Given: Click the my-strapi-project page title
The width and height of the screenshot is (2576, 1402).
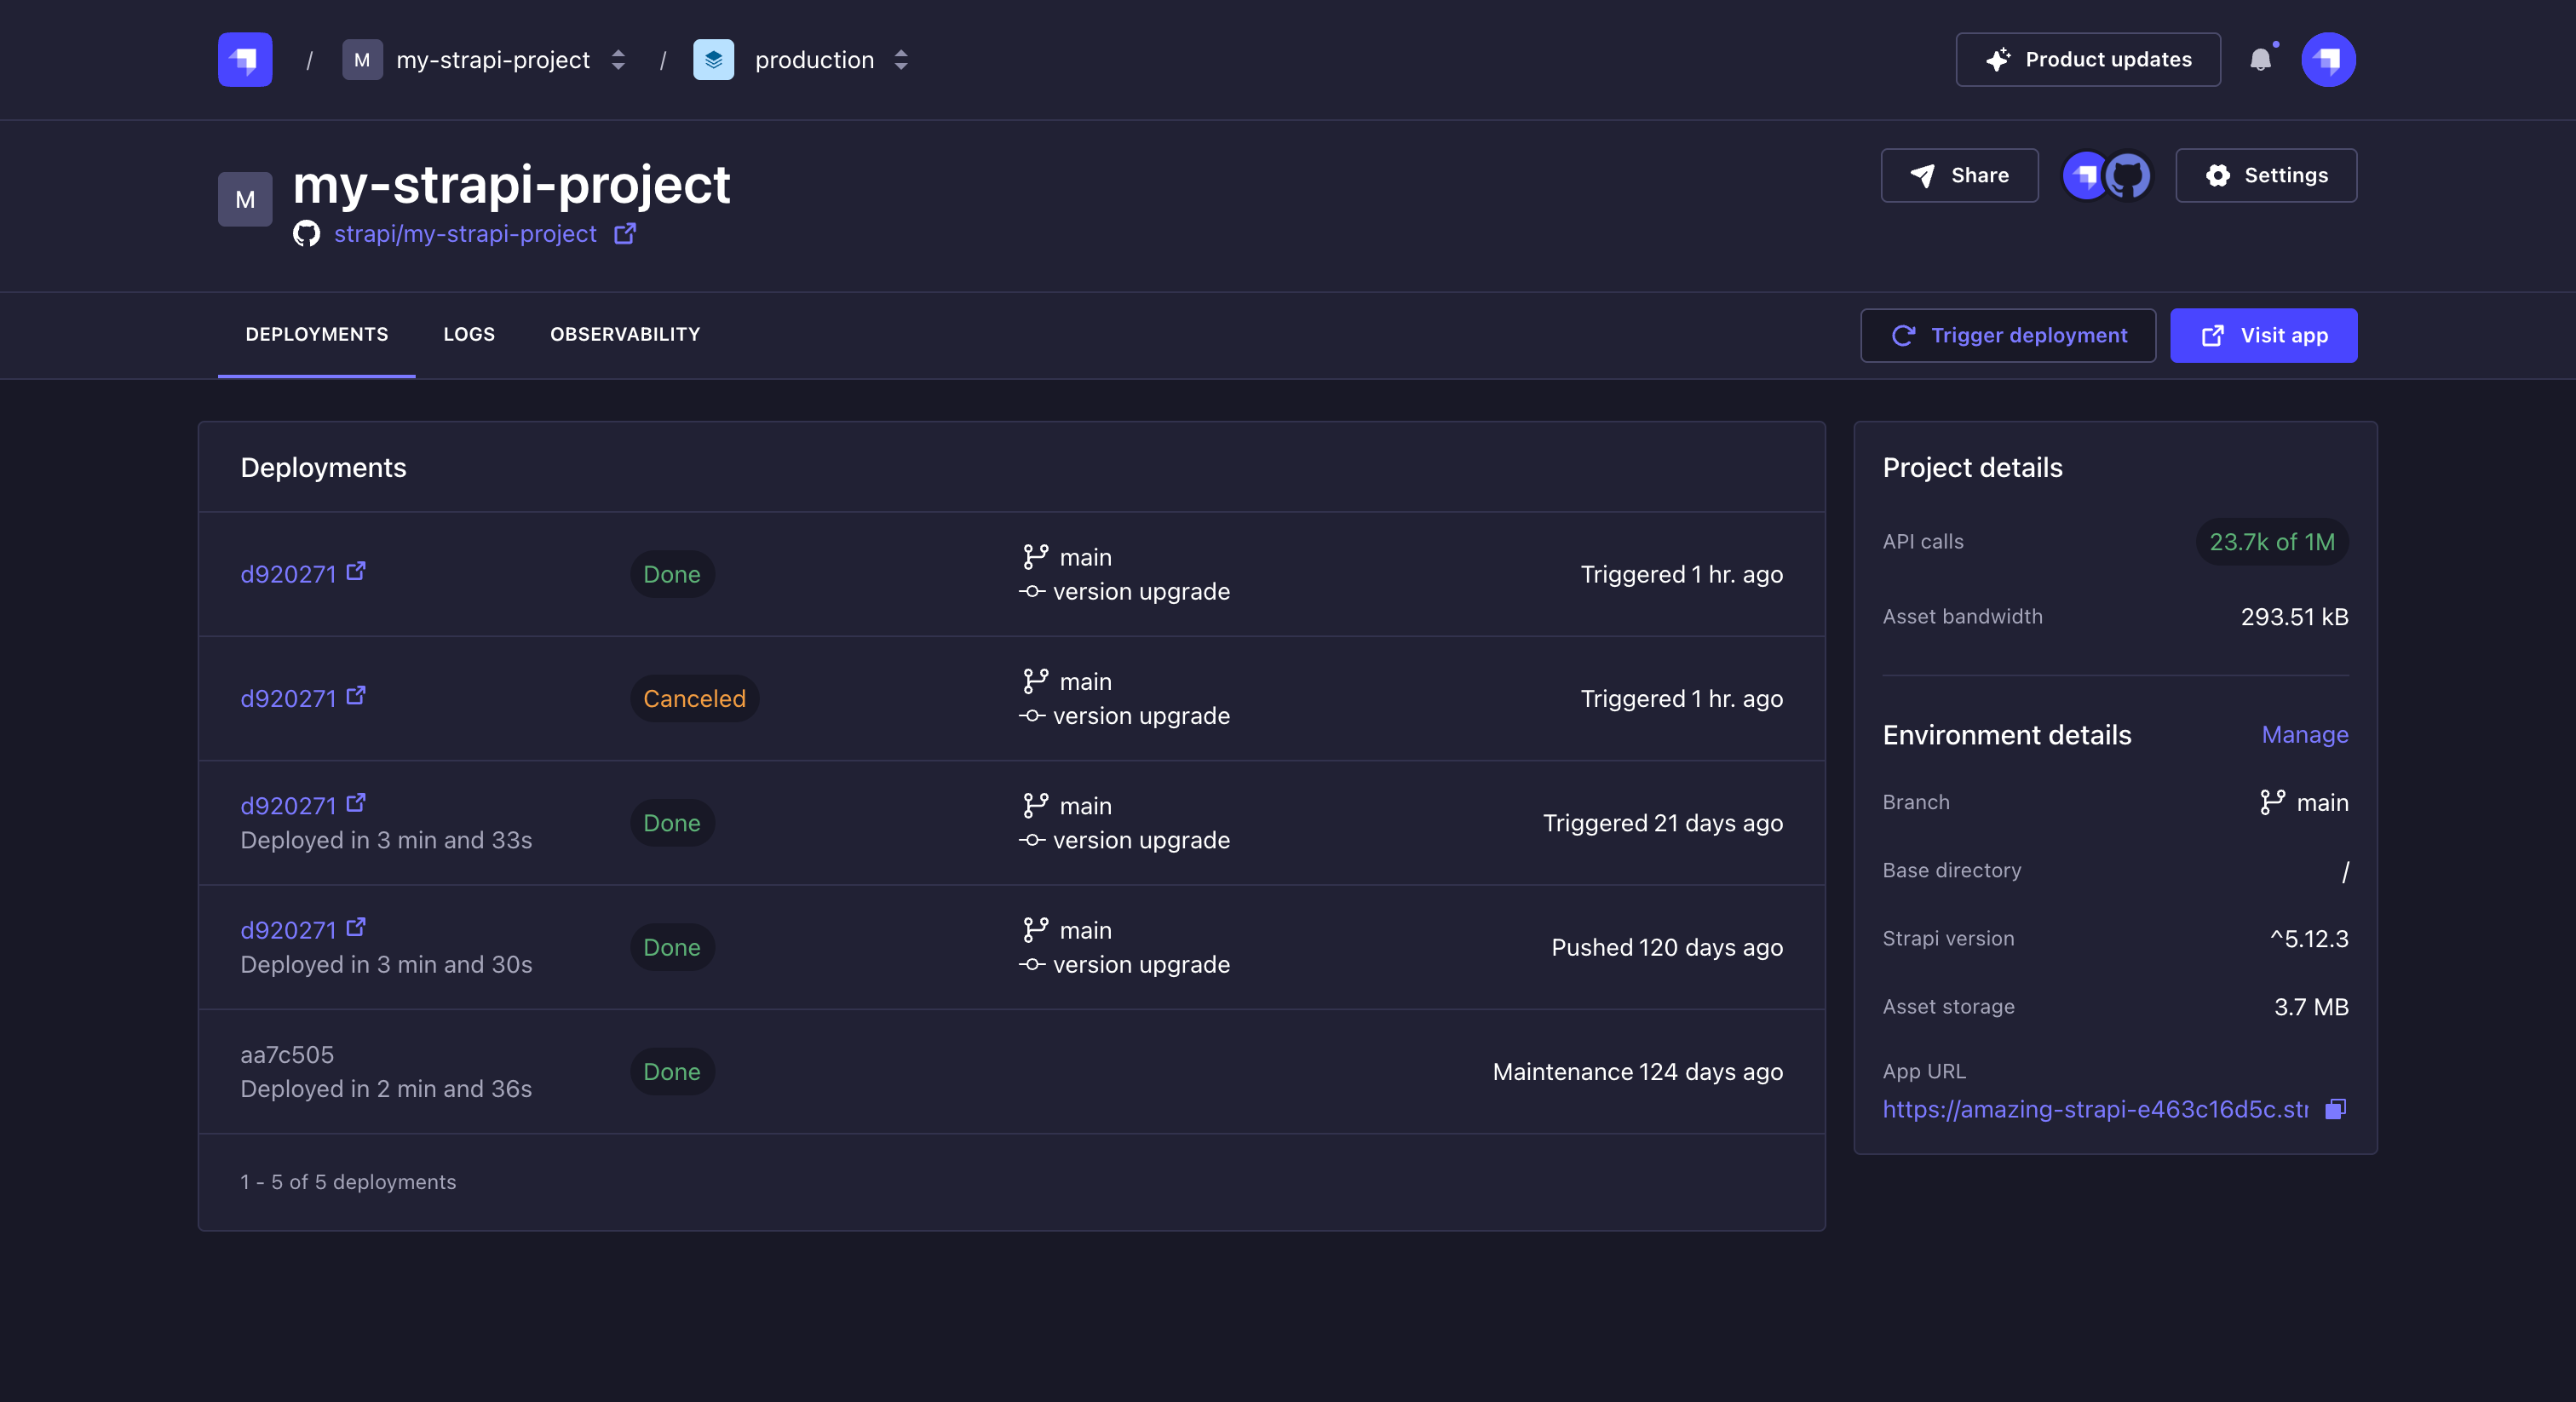Looking at the screenshot, I should click(x=511, y=184).
